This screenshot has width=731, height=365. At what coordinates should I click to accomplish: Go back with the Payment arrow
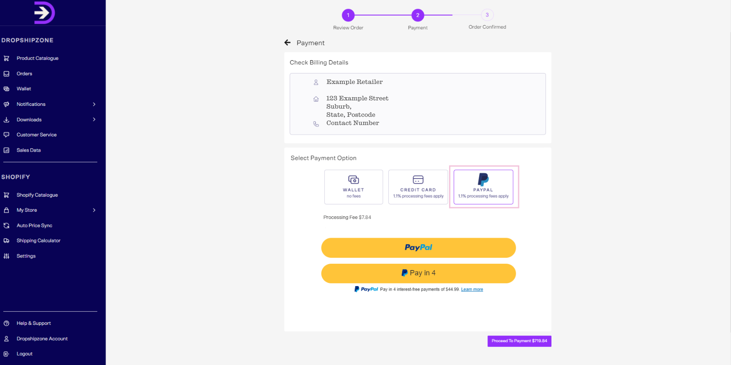coord(287,42)
